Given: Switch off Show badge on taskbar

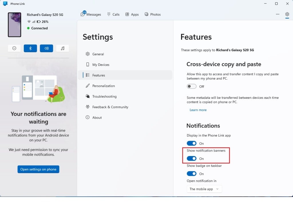Looking at the screenshot, I should pyautogui.click(x=191, y=174).
